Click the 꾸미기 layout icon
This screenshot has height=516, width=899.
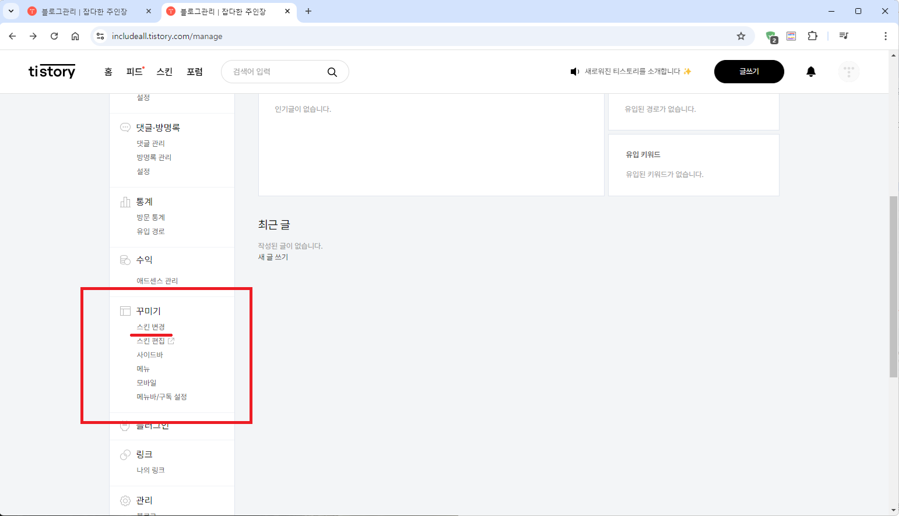pos(125,311)
